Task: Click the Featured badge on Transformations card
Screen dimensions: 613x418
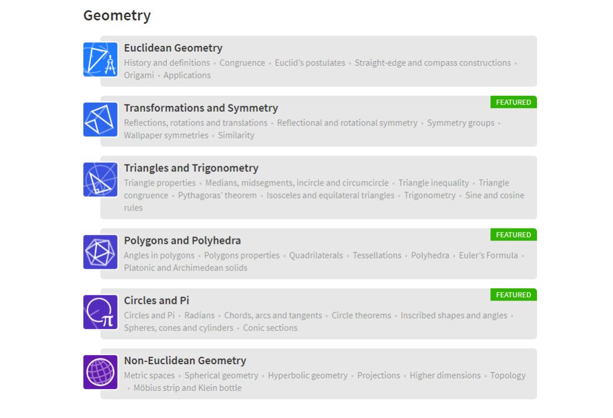Action: (513, 103)
